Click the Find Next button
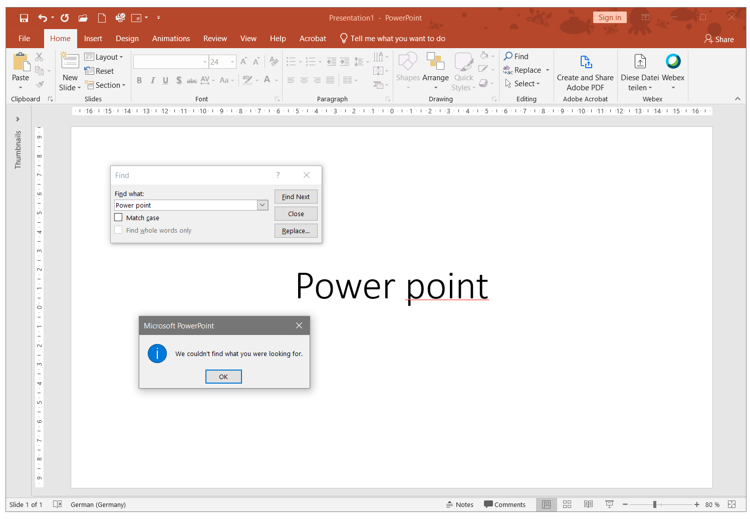Screen dimensions: 750x519 (296, 197)
